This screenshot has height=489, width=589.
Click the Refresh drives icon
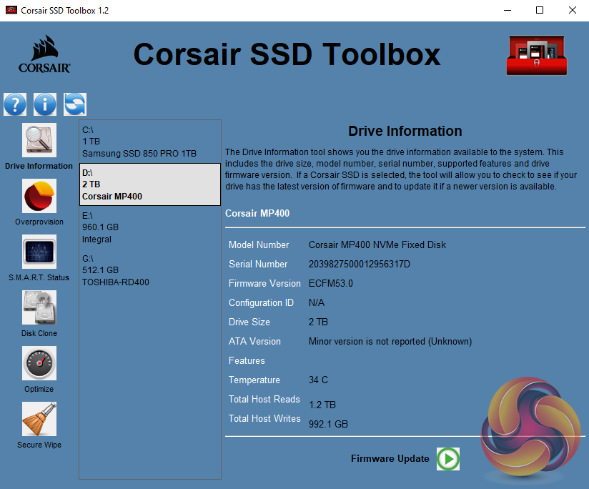[x=74, y=104]
